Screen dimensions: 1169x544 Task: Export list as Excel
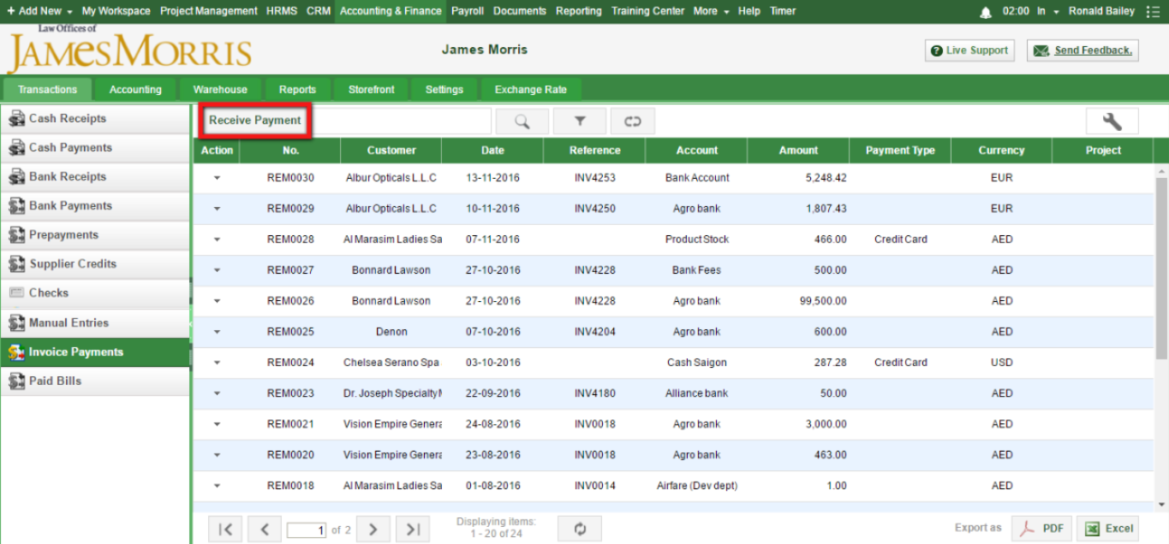coord(1107,529)
